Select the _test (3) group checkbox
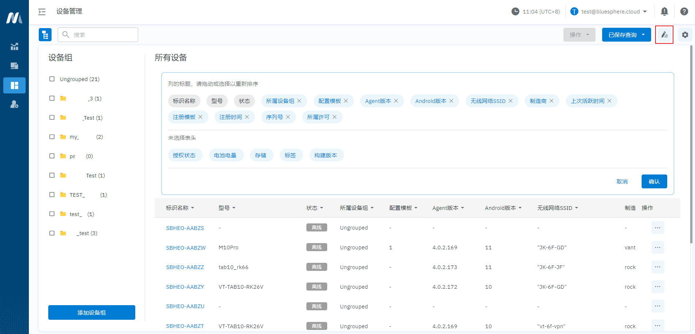The image size is (695, 334). coord(52,233)
